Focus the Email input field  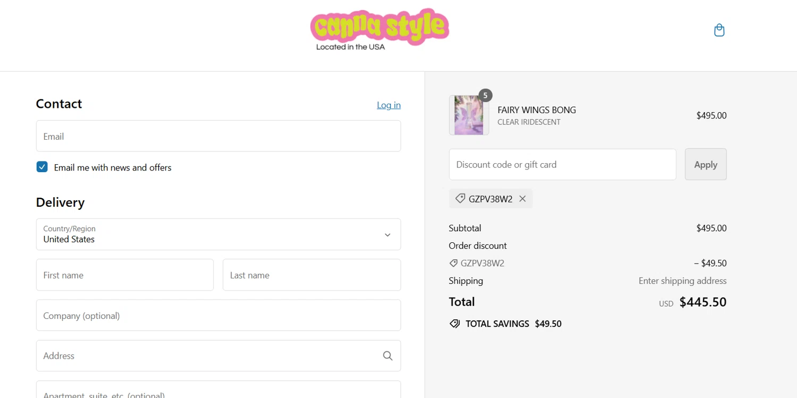(x=218, y=137)
